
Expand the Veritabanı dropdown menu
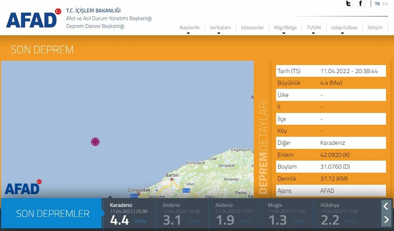click(220, 28)
